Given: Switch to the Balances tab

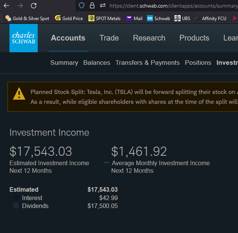Looking at the screenshot, I should (97, 63).
